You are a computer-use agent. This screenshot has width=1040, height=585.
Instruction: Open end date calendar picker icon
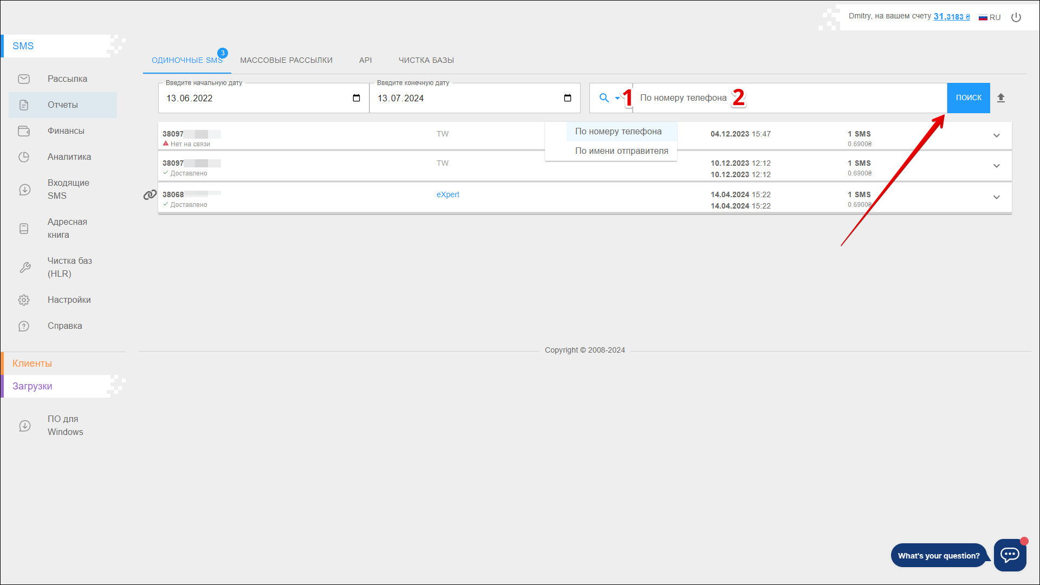[568, 98]
